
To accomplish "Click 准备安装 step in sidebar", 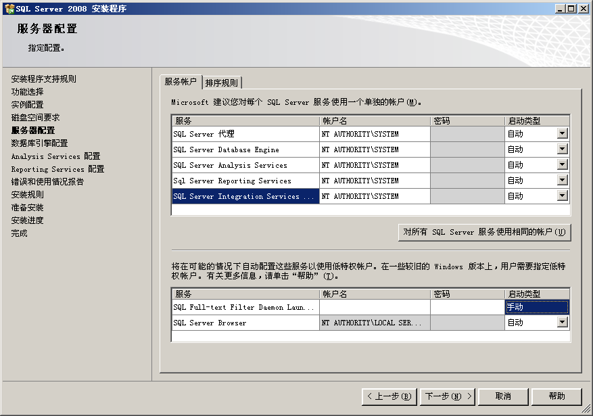I will (x=27, y=208).
